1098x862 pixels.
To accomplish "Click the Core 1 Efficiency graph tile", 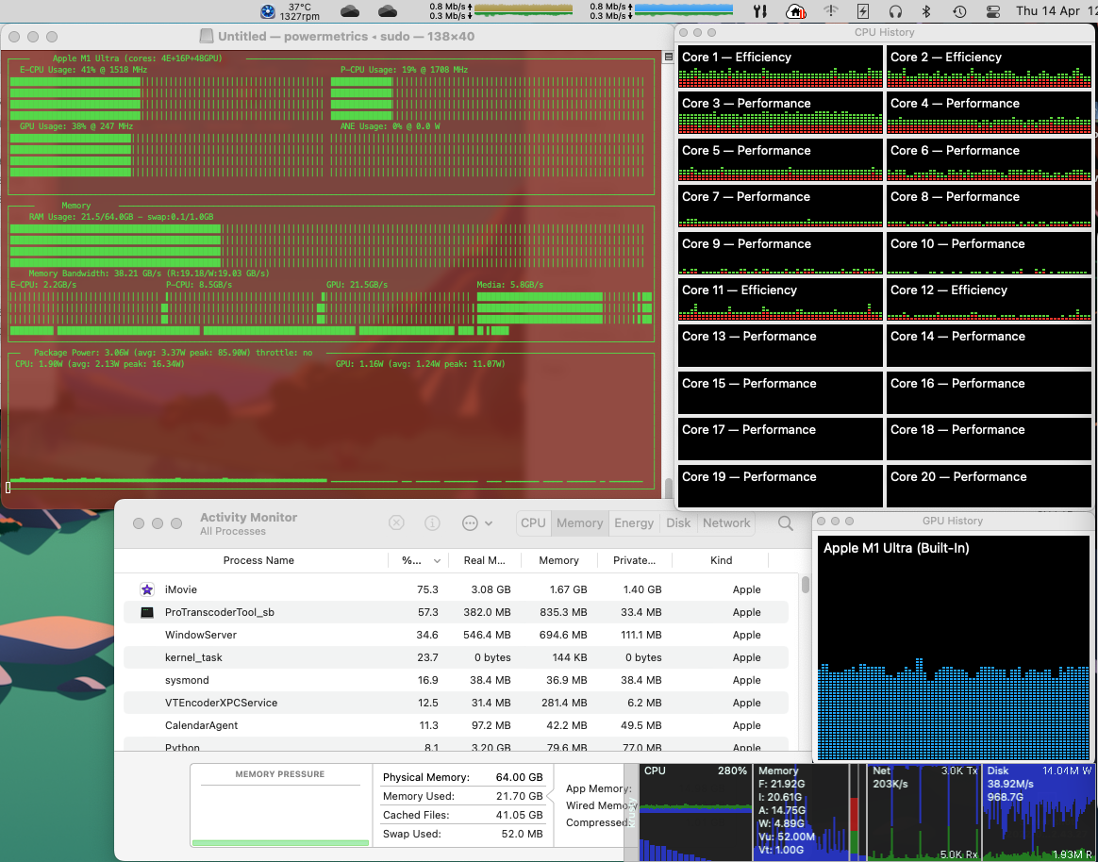I will (781, 66).
